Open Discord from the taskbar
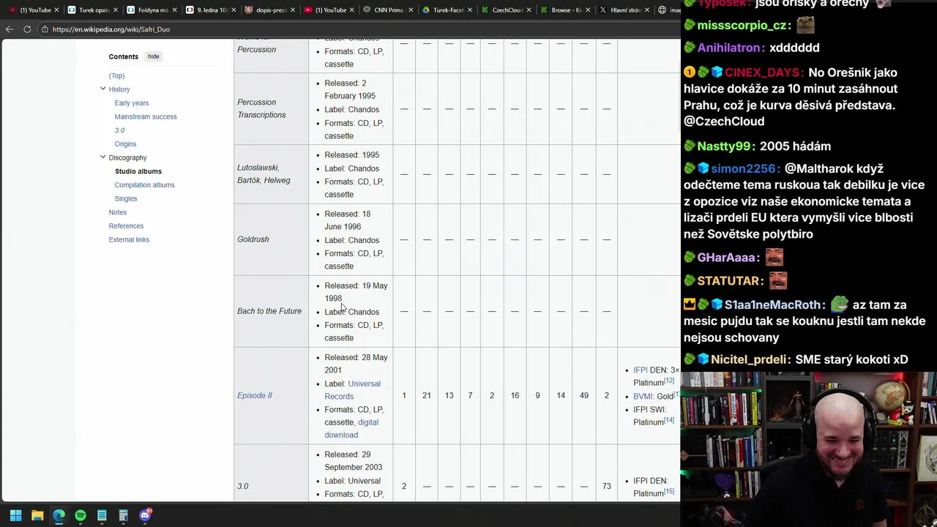 [x=145, y=515]
